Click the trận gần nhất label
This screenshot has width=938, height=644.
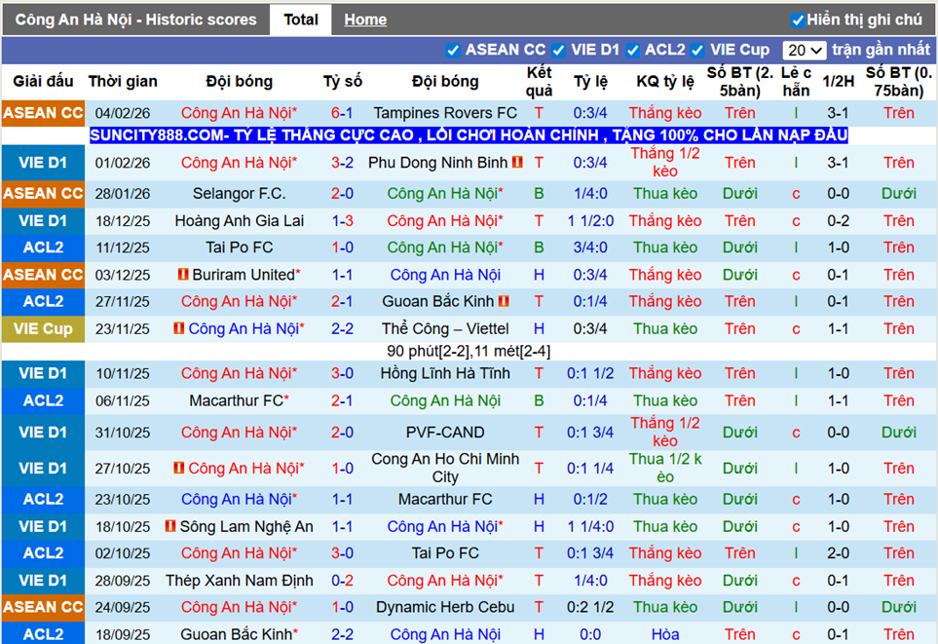(882, 50)
